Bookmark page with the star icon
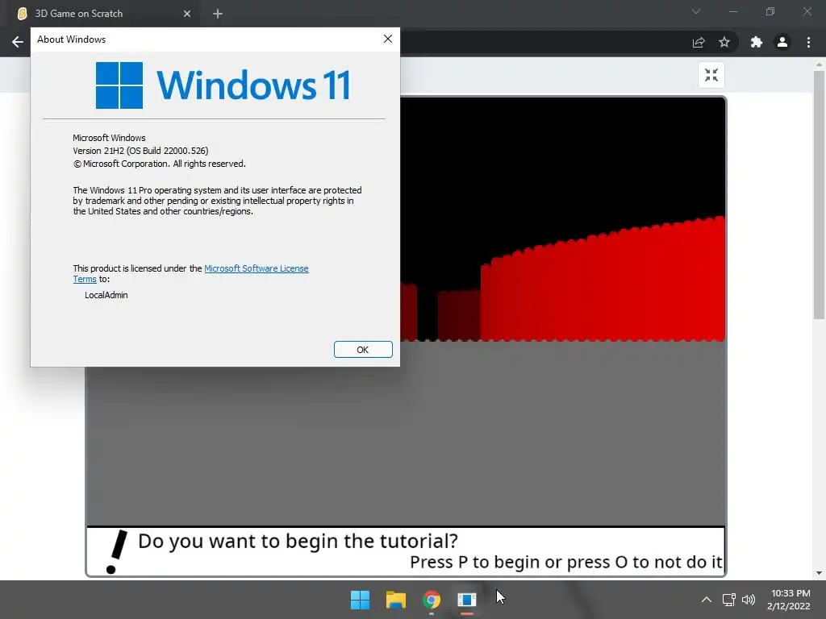This screenshot has width=826, height=619. click(724, 42)
